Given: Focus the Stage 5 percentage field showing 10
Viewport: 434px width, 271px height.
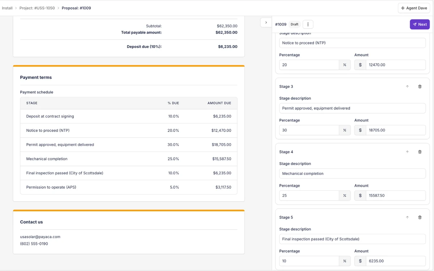Looking at the screenshot, I should [309, 261].
